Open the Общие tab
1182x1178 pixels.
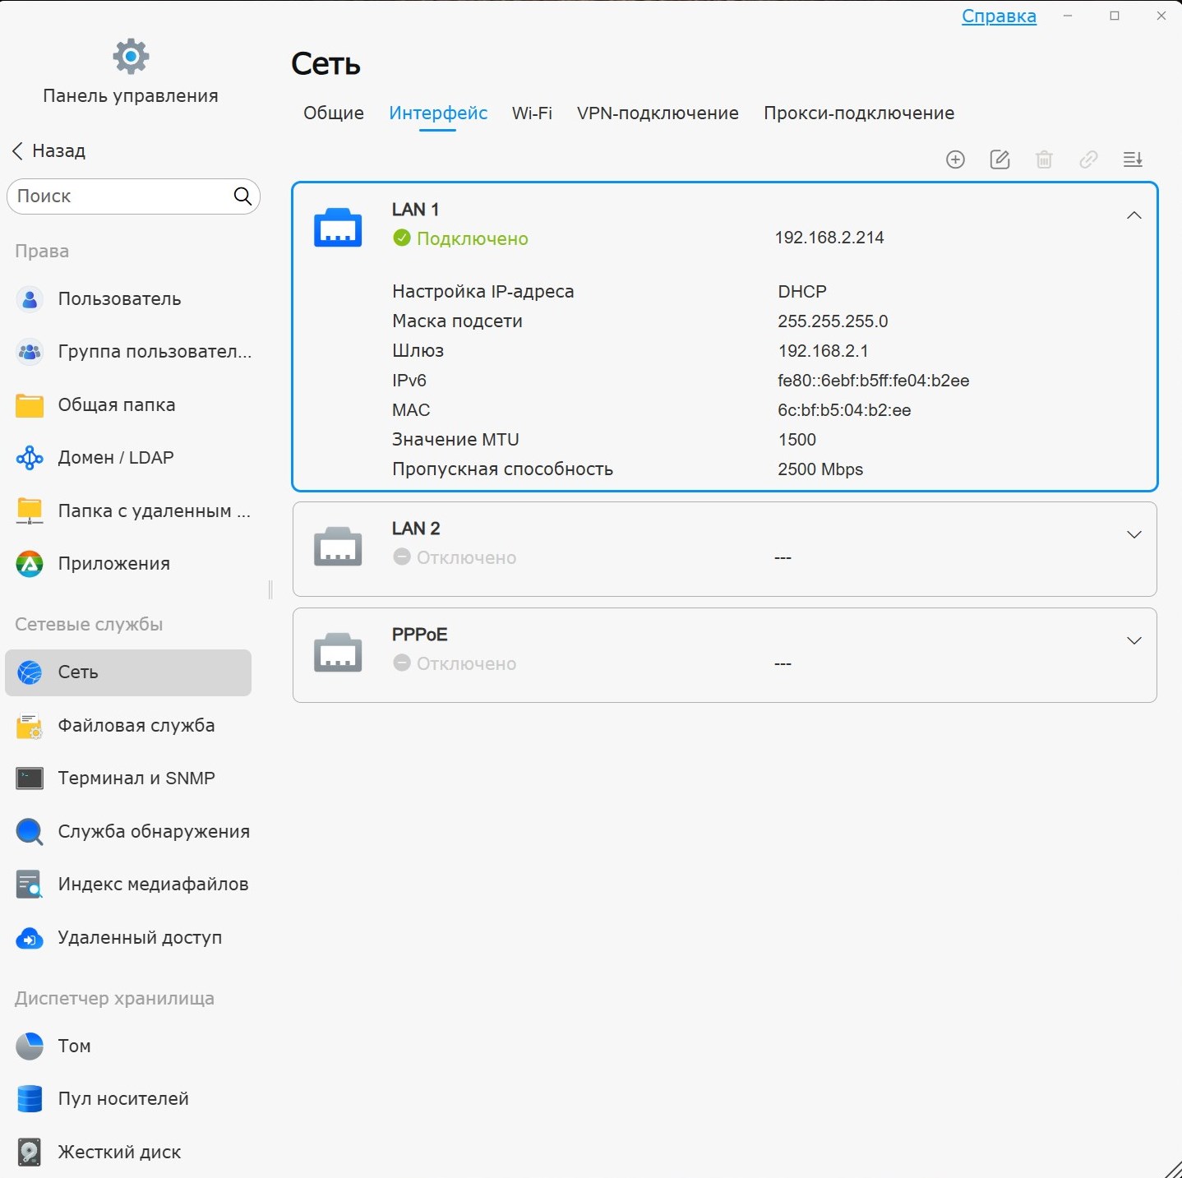coord(334,113)
